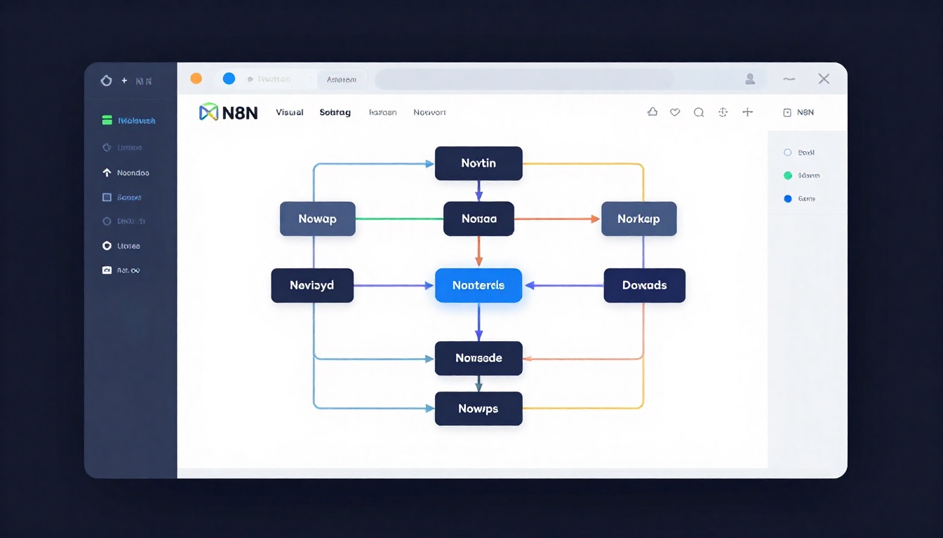The width and height of the screenshot is (943, 538).
Task: Open search with the magnifier icon
Action: 699,112
